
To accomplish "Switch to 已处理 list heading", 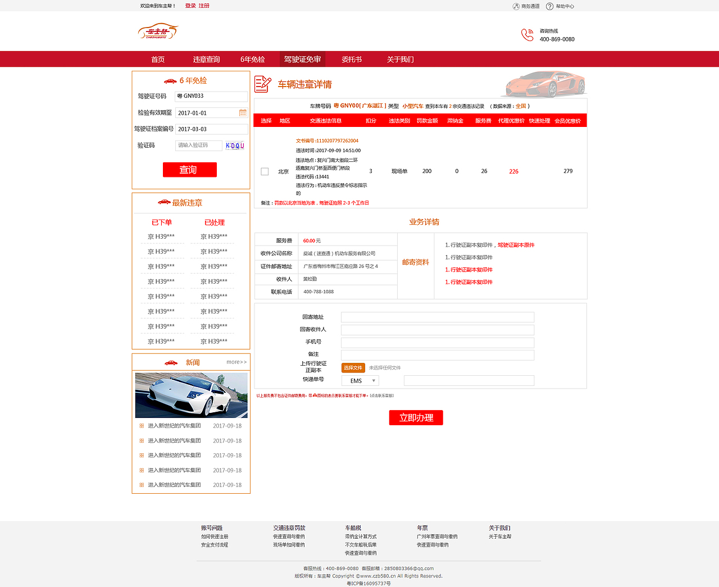I will [215, 222].
